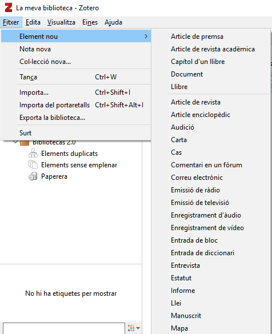Screen dimensions: 272x334
Task: Choose Manuscrit item type
Action: click(x=211, y=316)
